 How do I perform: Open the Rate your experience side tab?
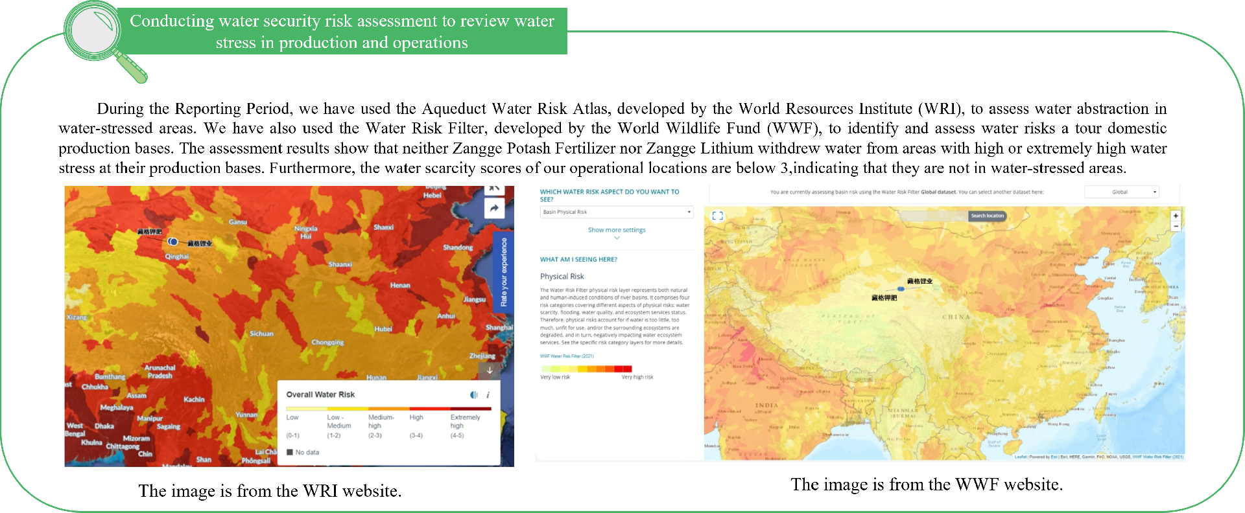(503, 272)
